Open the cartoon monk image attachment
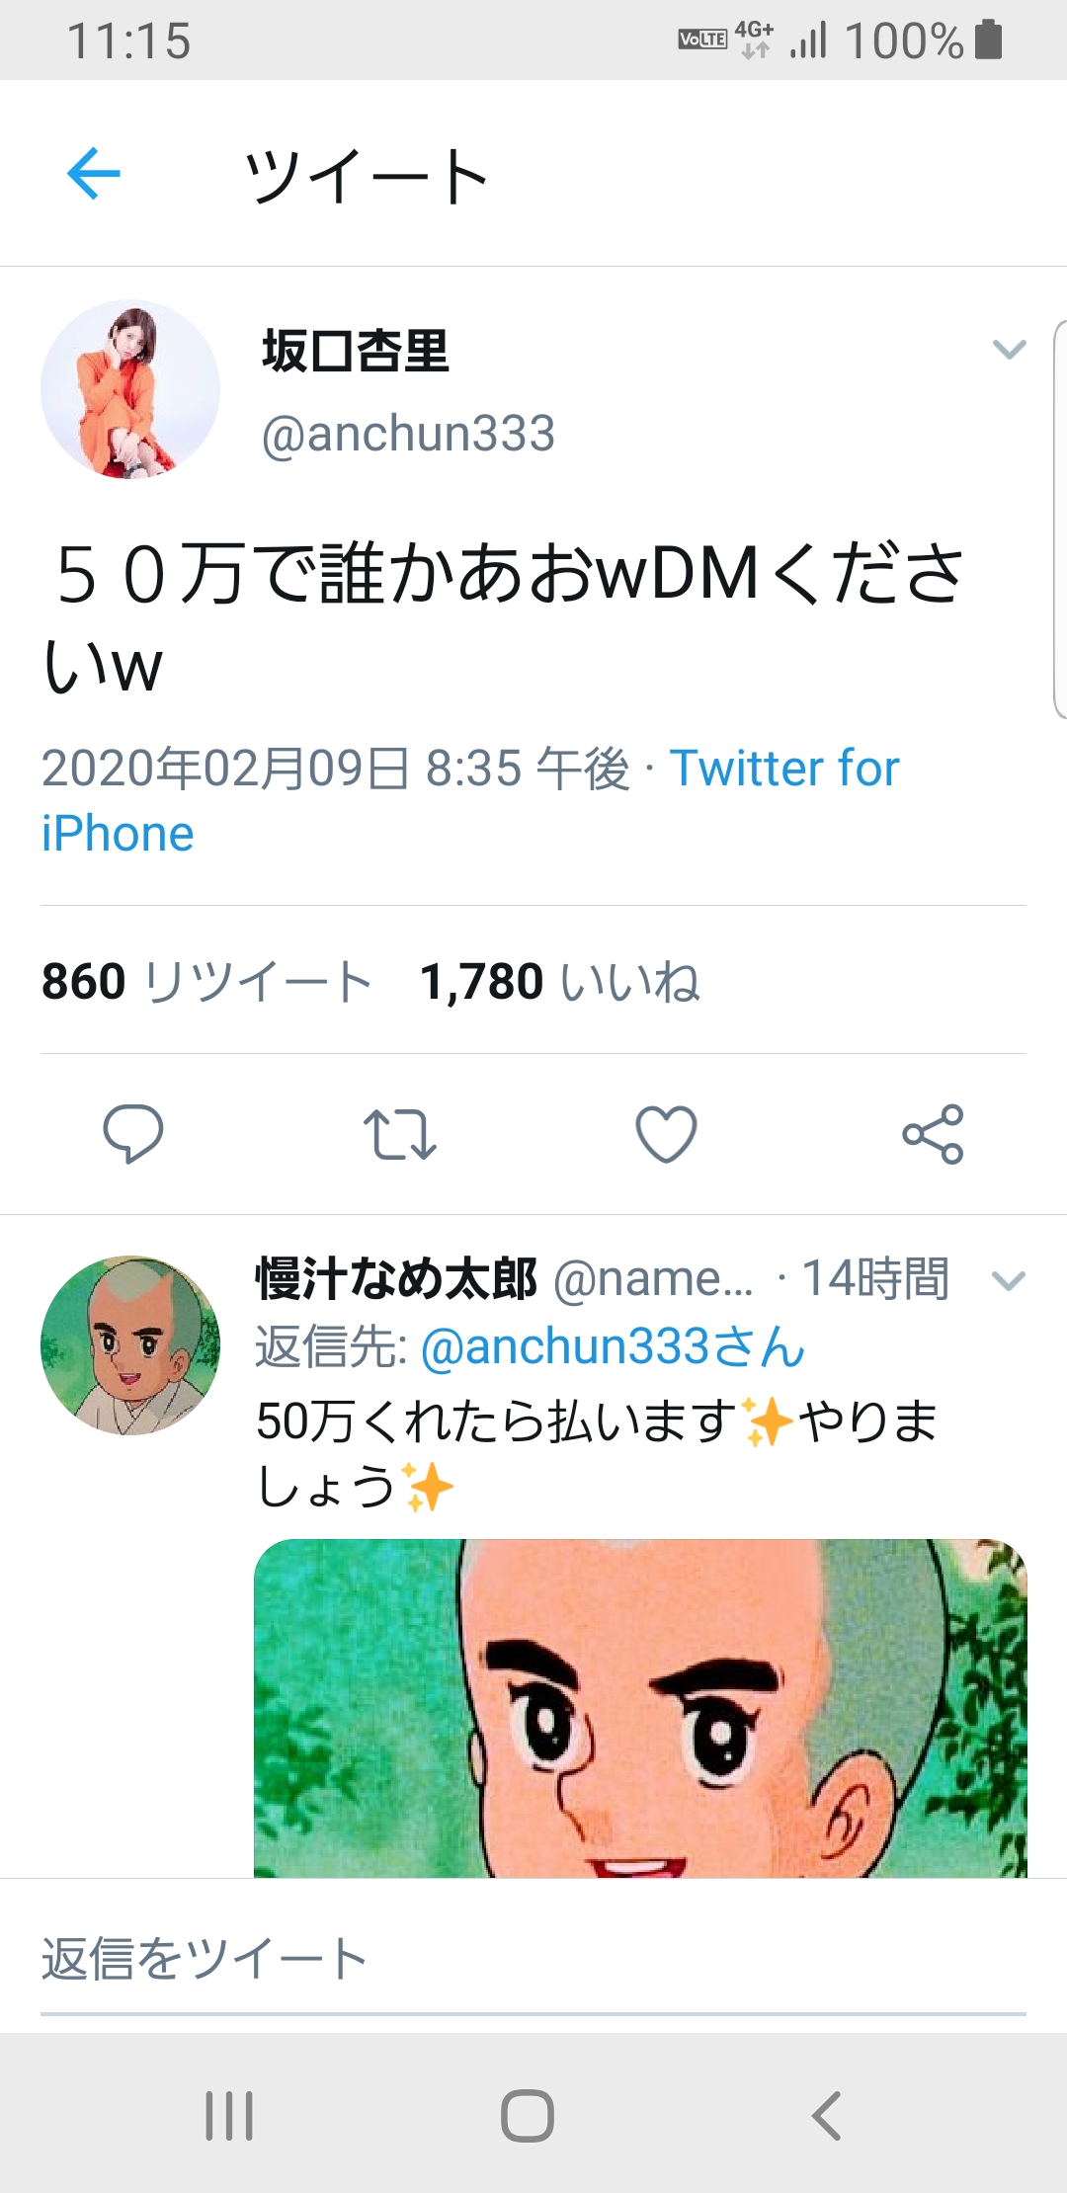Image resolution: width=1067 pixels, height=2193 pixels. 640,1708
